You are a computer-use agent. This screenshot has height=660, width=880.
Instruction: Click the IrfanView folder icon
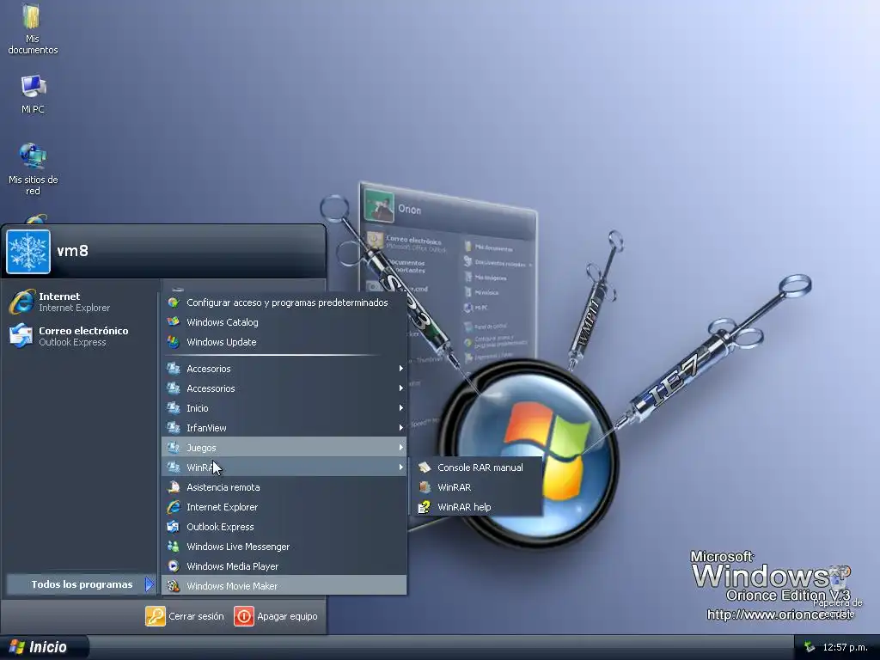pyautogui.click(x=174, y=427)
